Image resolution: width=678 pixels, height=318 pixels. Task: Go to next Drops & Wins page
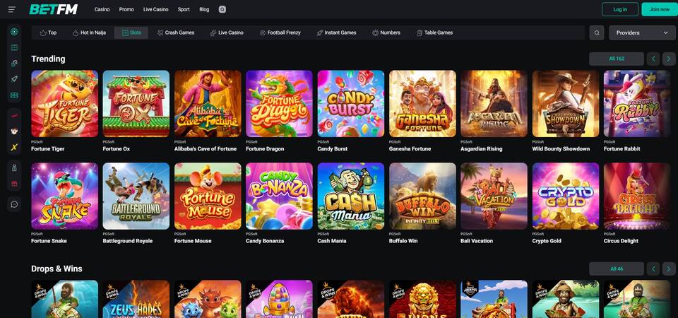coord(669,269)
